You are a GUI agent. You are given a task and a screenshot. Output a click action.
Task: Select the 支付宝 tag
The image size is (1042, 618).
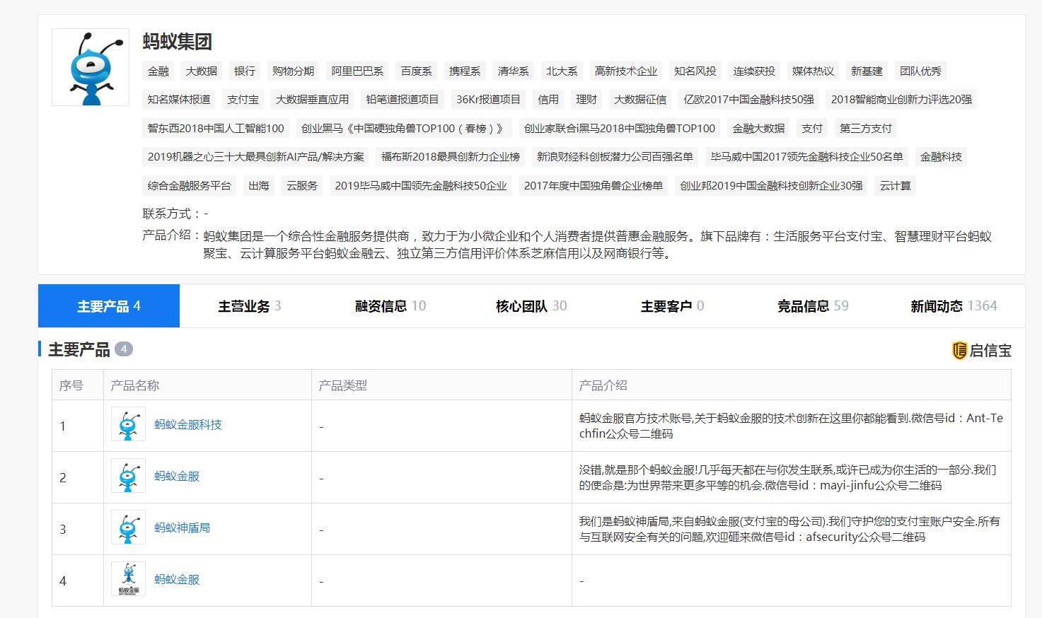(x=243, y=100)
